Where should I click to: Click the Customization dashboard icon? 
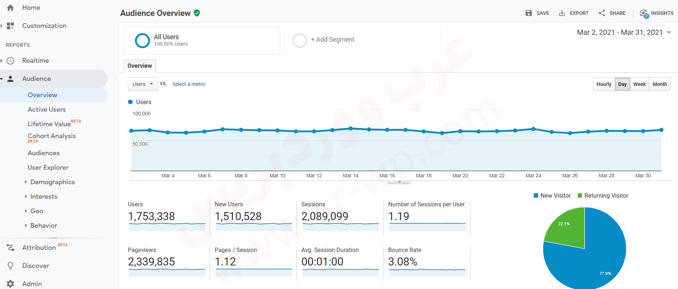pyautogui.click(x=11, y=26)
